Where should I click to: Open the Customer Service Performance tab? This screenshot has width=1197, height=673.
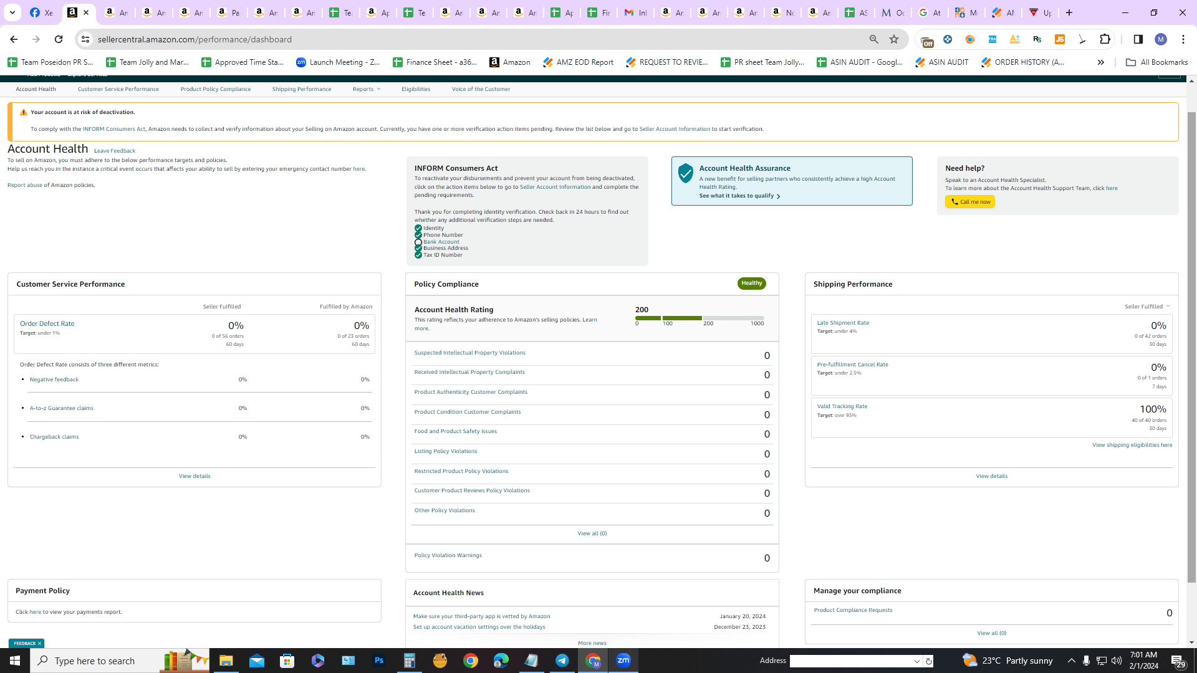(118, 89)
